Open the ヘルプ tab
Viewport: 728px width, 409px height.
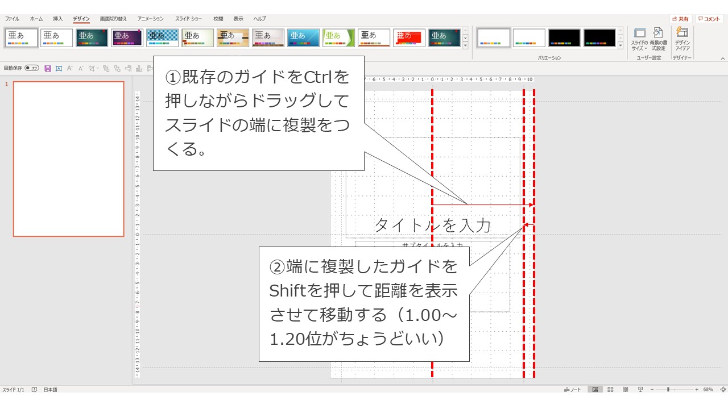click(259, 19)
